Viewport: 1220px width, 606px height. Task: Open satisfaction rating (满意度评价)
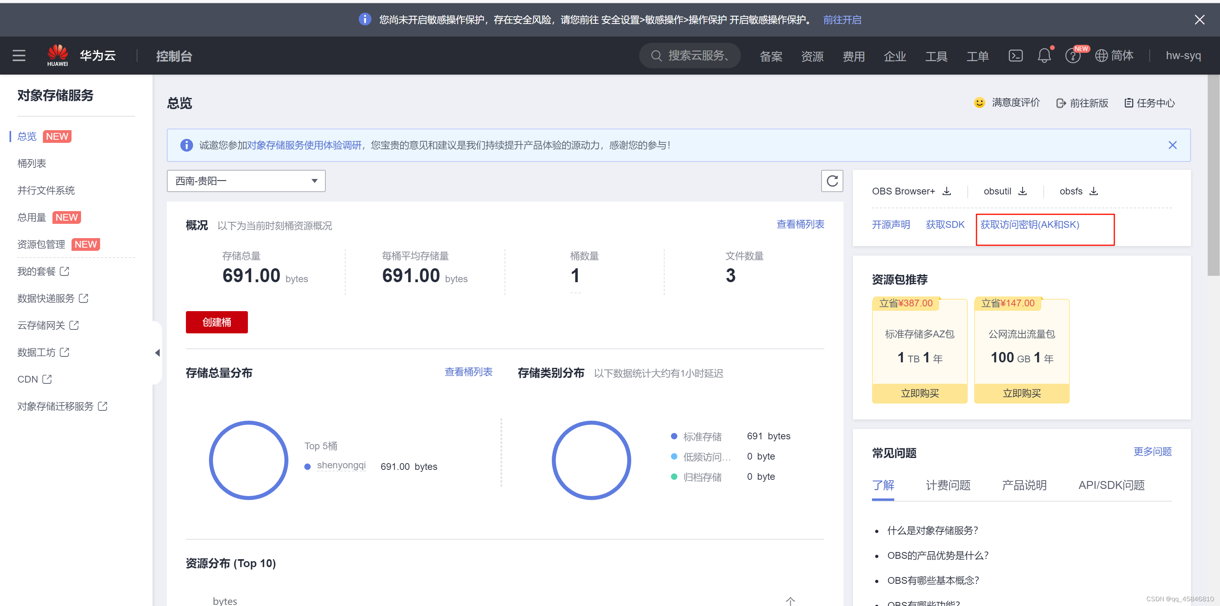(1006, 103)
